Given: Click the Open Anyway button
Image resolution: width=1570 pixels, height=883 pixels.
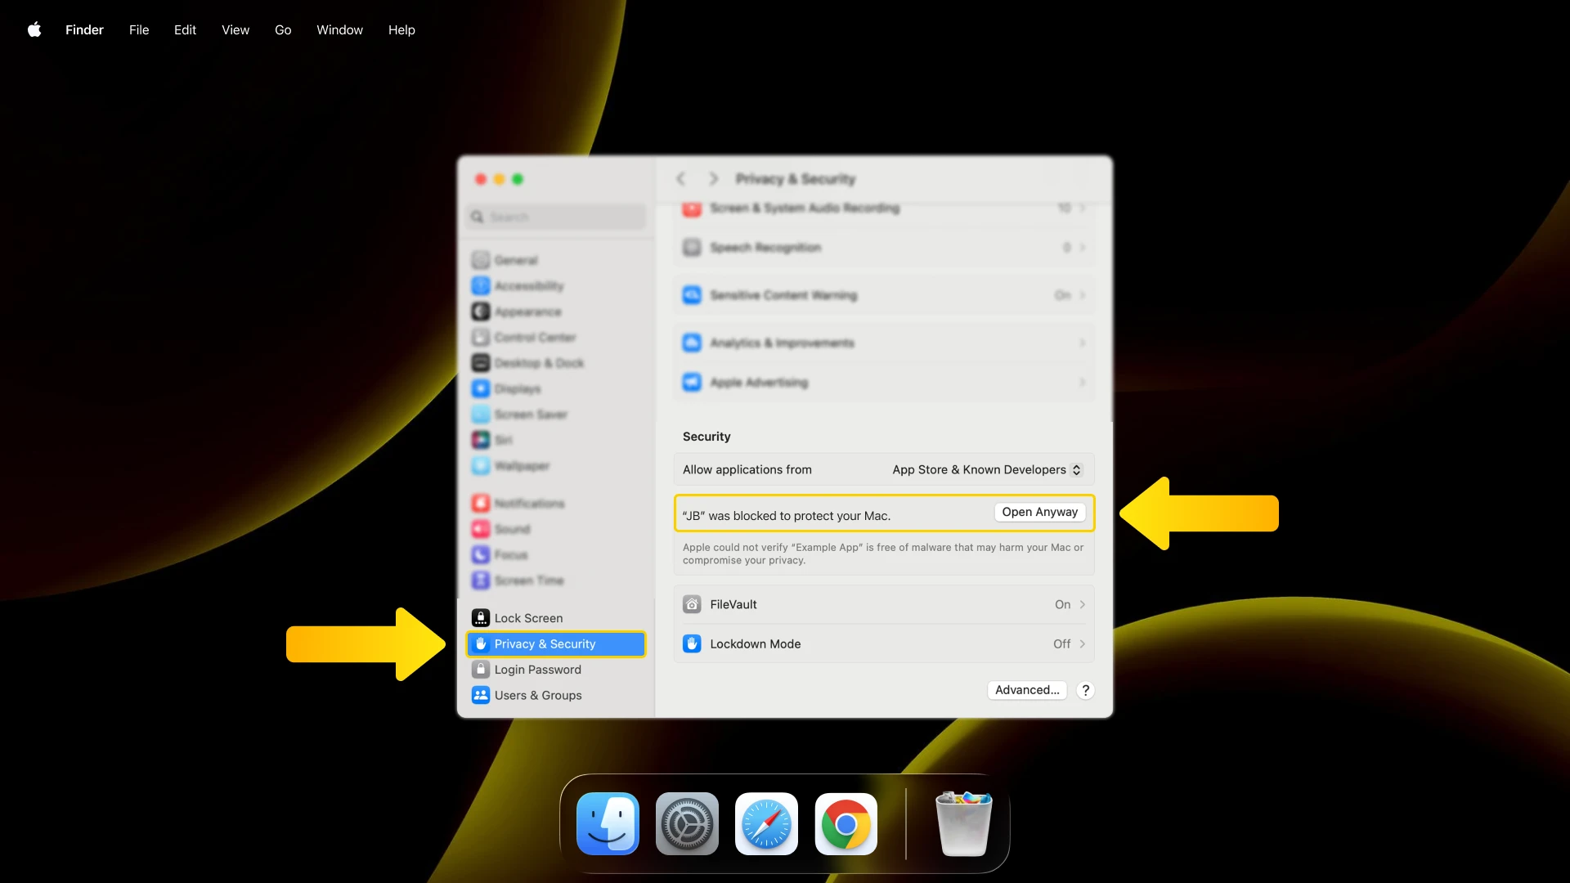Looking at the screenshot, I should 1039,513.
